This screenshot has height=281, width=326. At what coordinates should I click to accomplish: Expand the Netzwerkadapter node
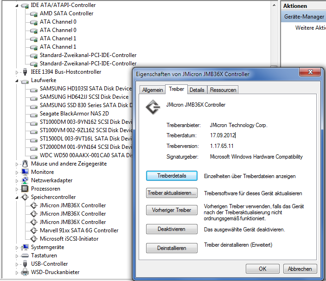17,181
